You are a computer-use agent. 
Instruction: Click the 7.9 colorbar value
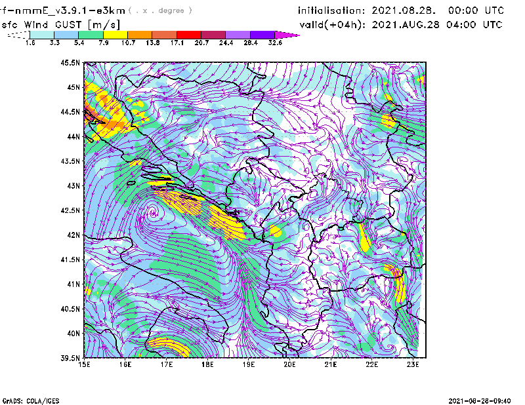point(104,43)
